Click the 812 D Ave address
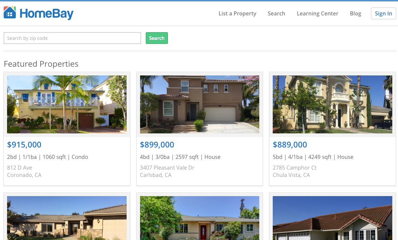The width and height of the screenshot is (398, 240). point(19,168)
